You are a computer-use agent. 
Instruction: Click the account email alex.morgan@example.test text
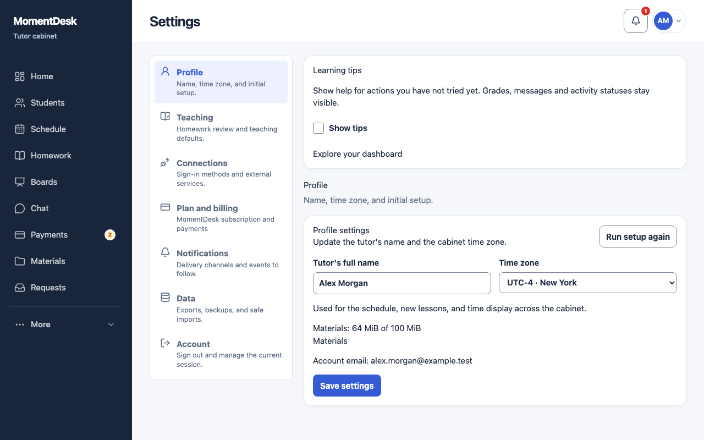[x=421, y=361]
